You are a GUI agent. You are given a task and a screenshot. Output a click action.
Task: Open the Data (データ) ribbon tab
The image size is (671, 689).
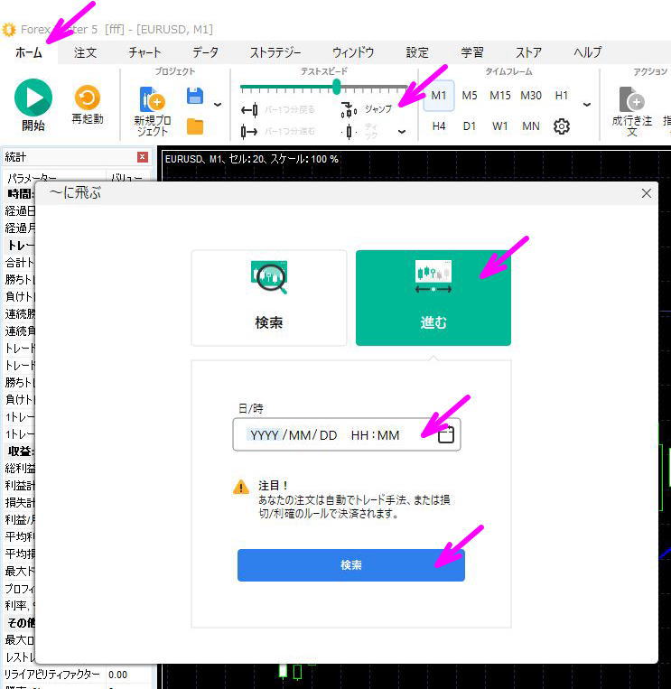click(205, 52)
